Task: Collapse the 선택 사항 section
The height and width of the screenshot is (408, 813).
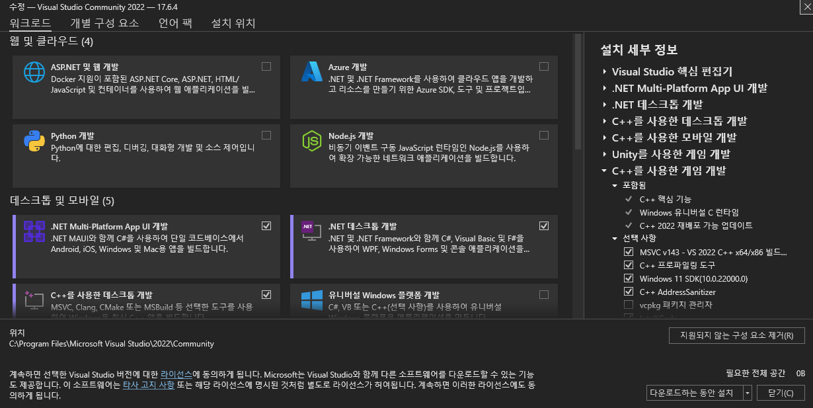Action: 615,238
